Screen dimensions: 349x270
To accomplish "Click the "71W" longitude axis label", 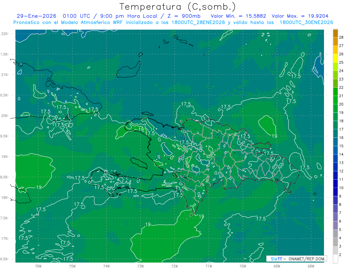I will coord(209,266).
